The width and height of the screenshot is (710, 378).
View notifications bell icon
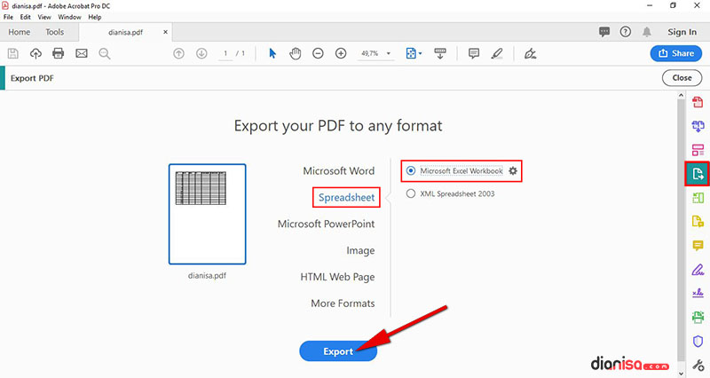647,32
